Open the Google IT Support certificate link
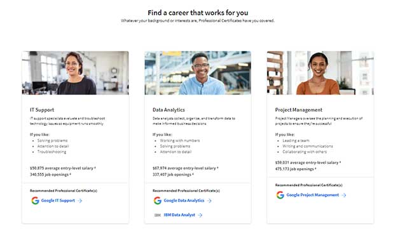This screenshot has width=407, height=231. coord(58,201)
